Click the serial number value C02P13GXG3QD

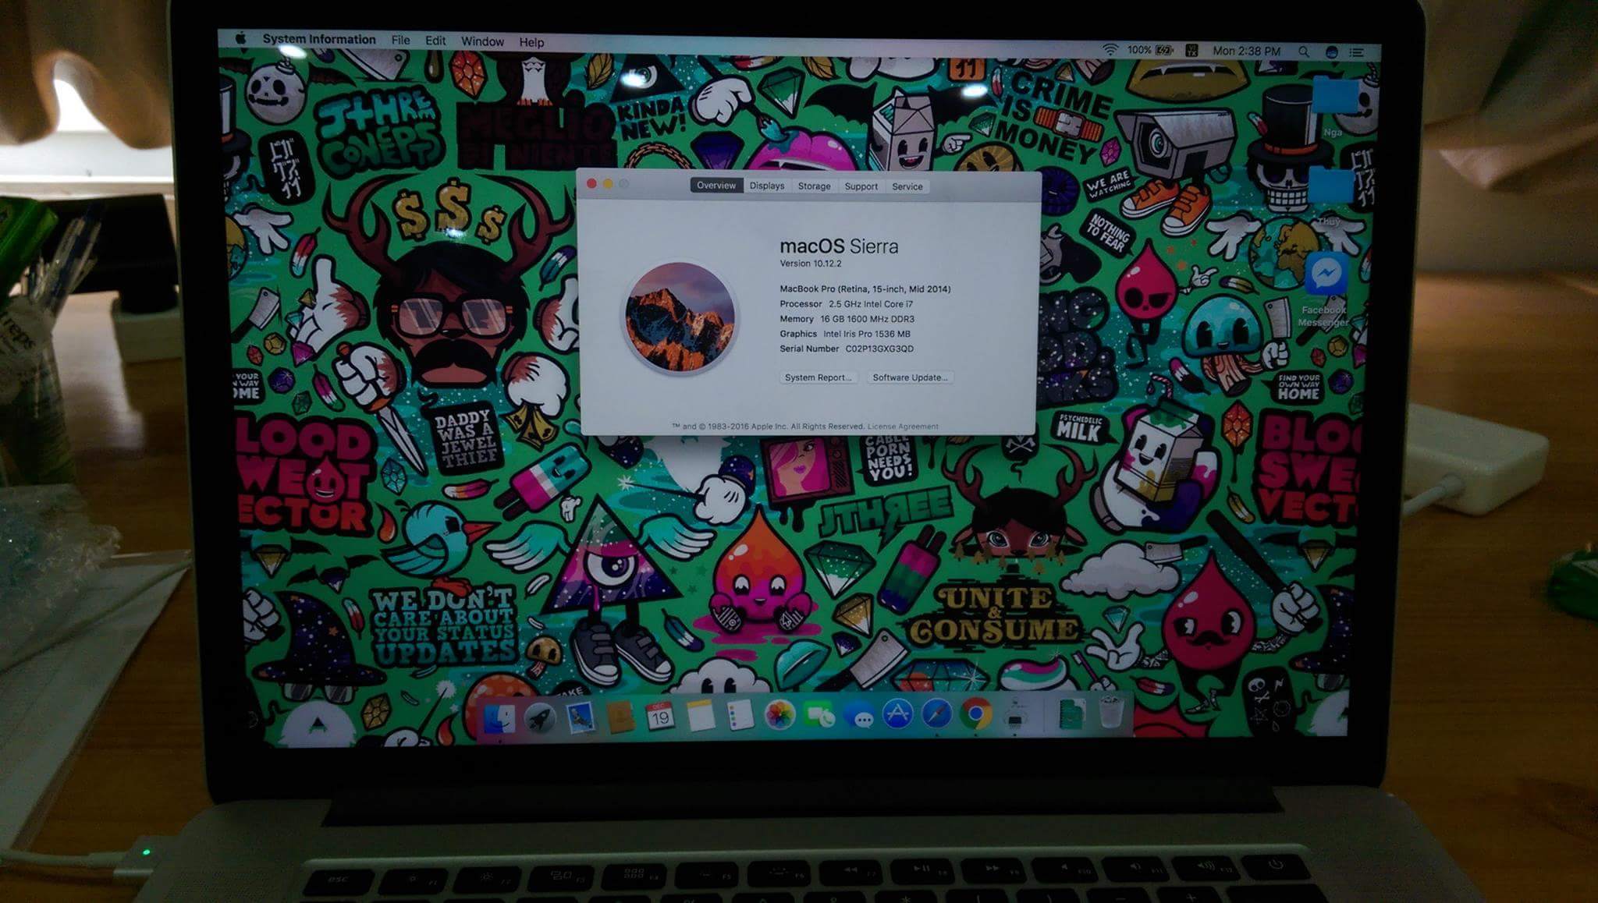coord(879,349)
